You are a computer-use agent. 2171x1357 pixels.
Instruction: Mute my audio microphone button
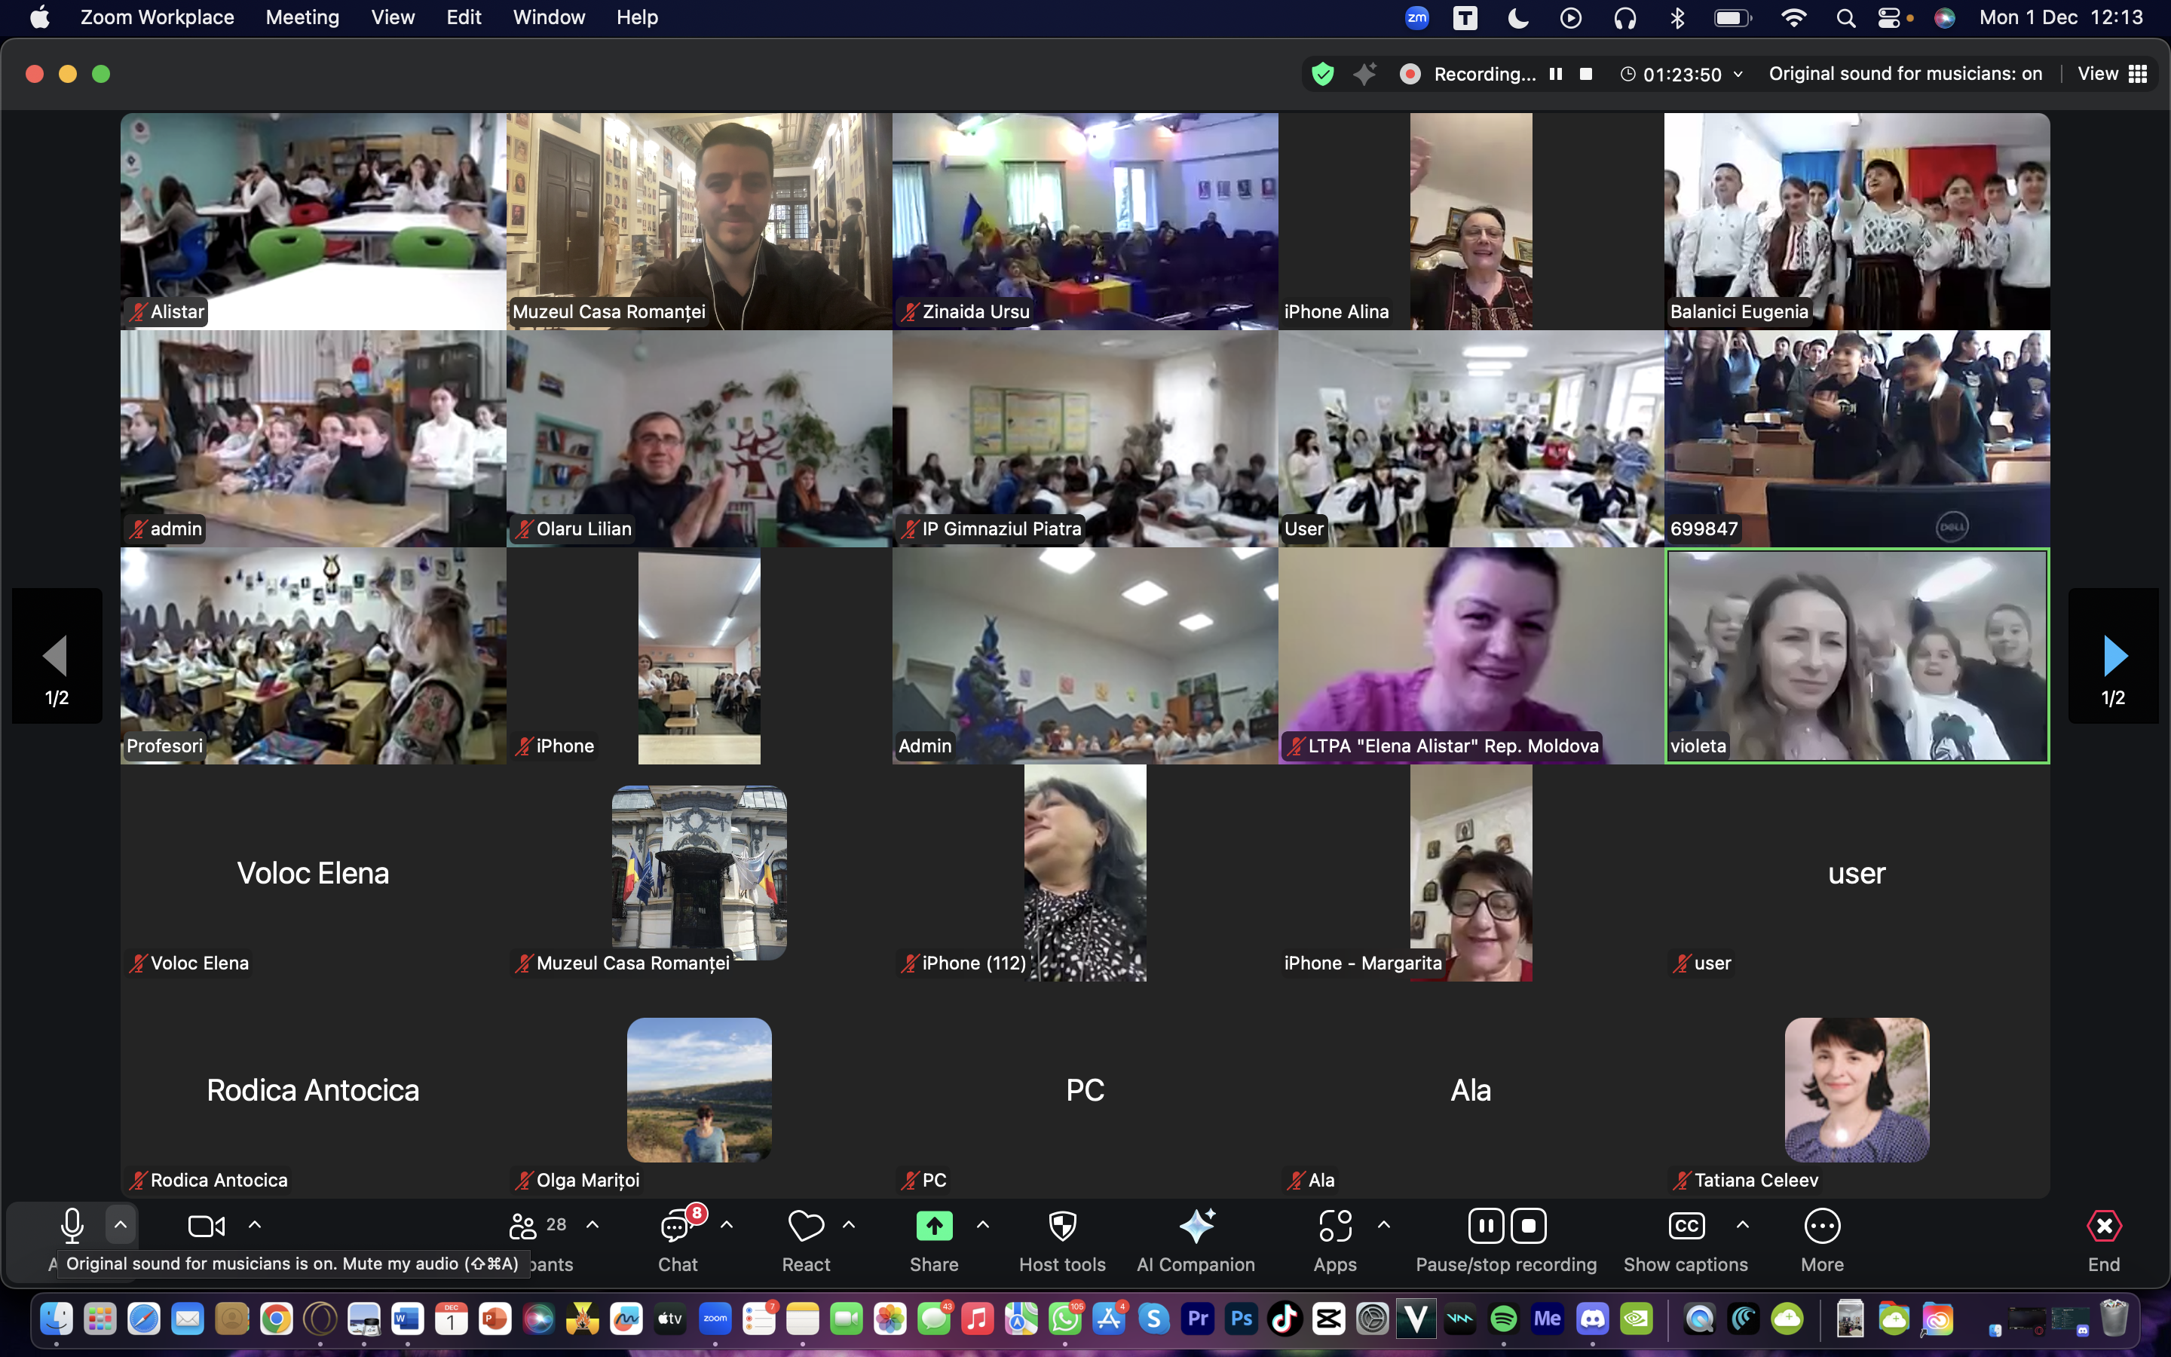click(72, 1226)
